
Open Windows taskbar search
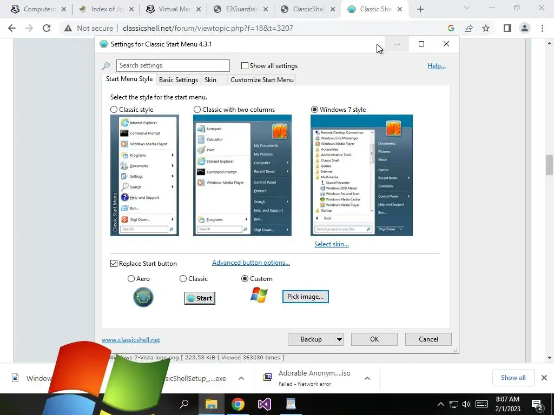coord(184,404)
